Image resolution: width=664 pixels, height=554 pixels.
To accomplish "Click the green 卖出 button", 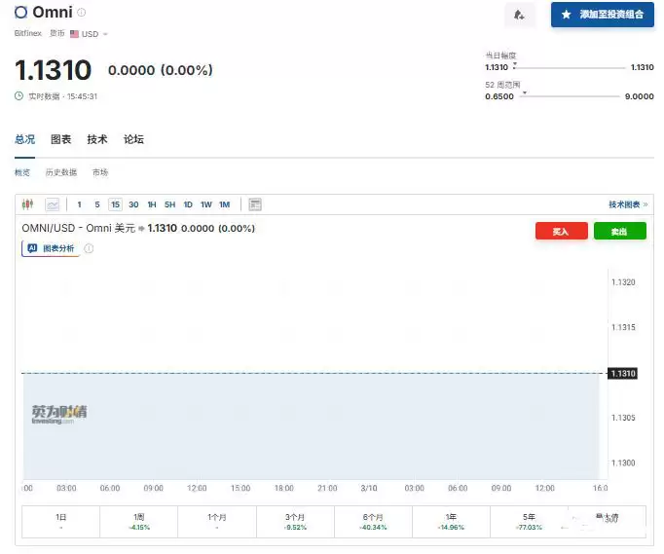I will [x=619, y=231].
